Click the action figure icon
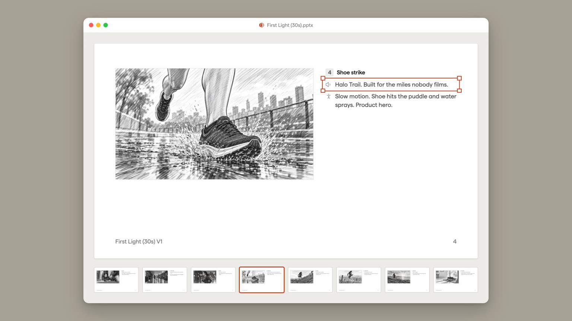Image resolution: width=572 pixels, height=321 pixels. (x=328, y=97)
